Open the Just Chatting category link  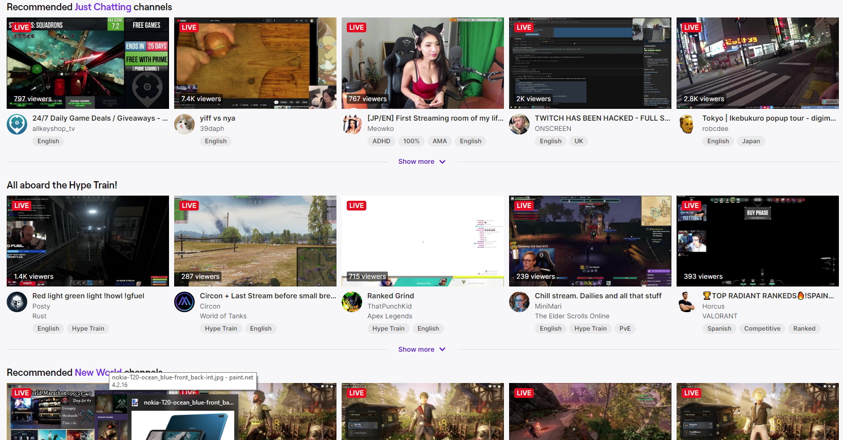coord(103,7)
